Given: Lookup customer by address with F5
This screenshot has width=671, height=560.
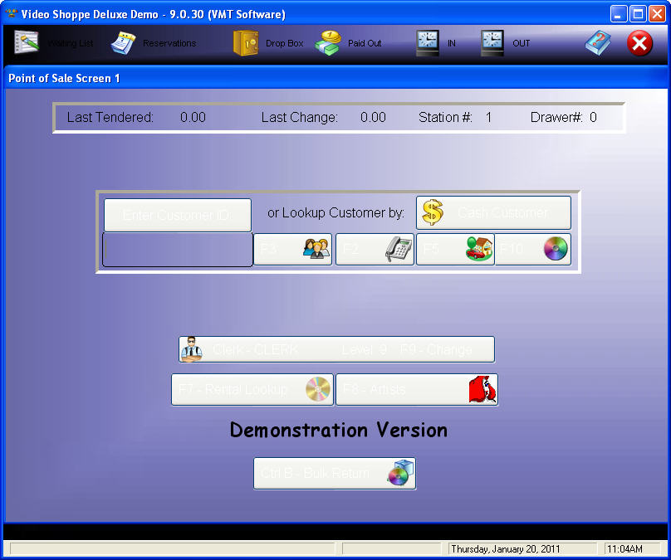Looking at the screenshot, I should [x=455, y=249].
